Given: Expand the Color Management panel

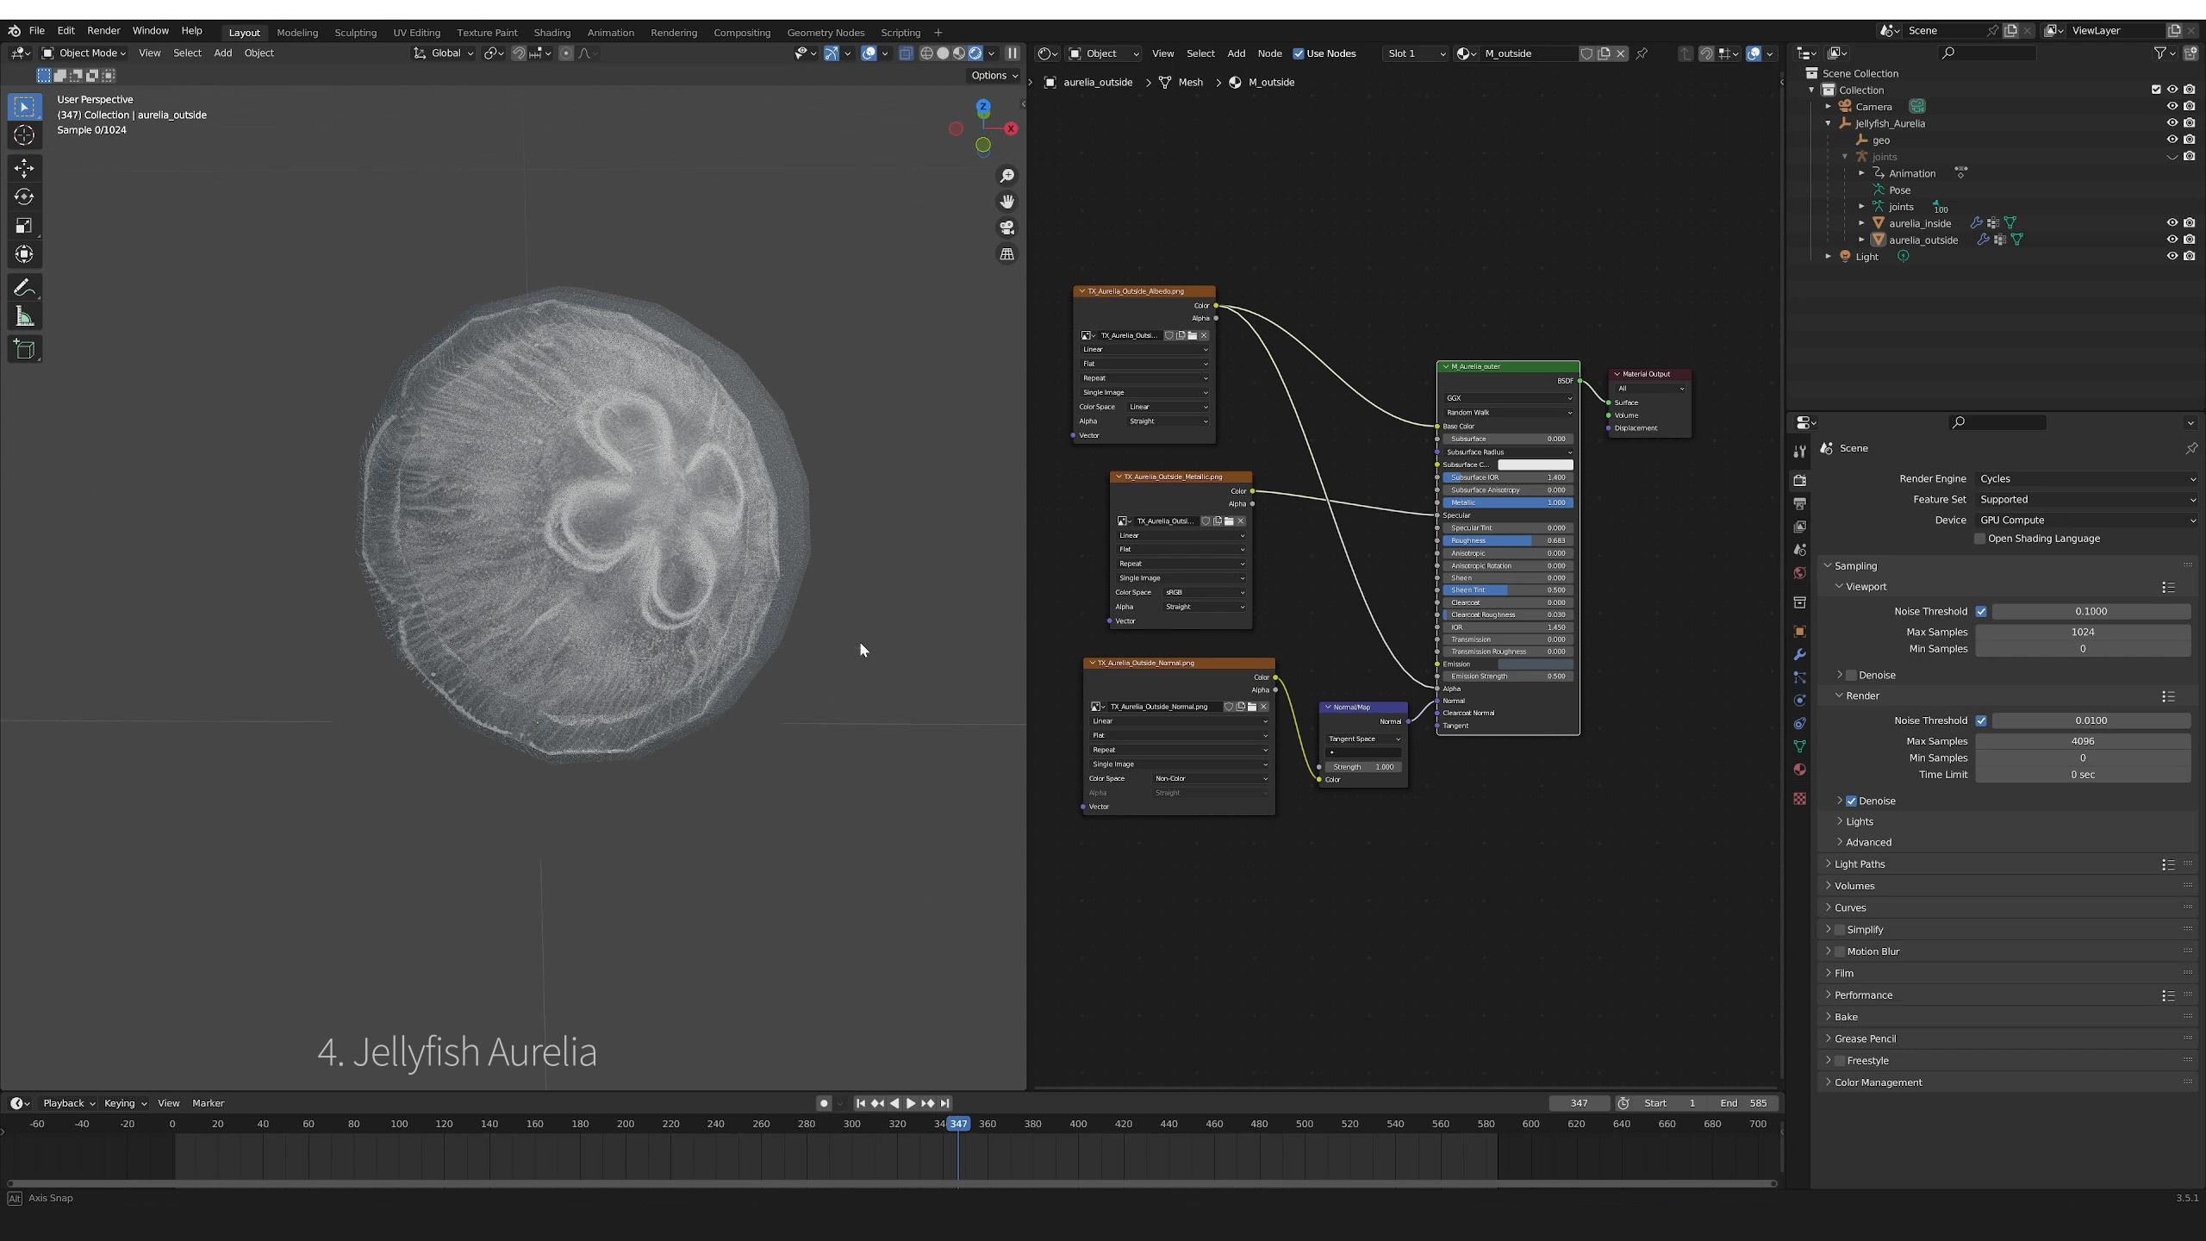Looking at the screenshot, I should click(x=1878, y=1082).
